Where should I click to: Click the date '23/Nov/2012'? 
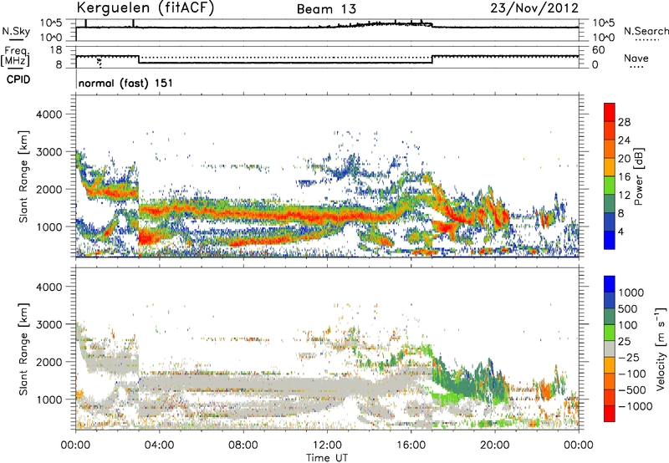534,8
